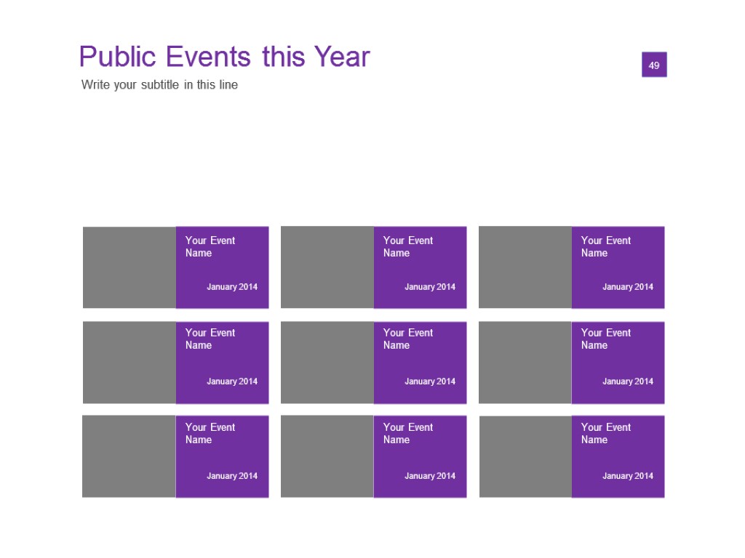Click the middle-right gray image placeholder
This screenshot has width=745, height=558.
tap(525, 363)
